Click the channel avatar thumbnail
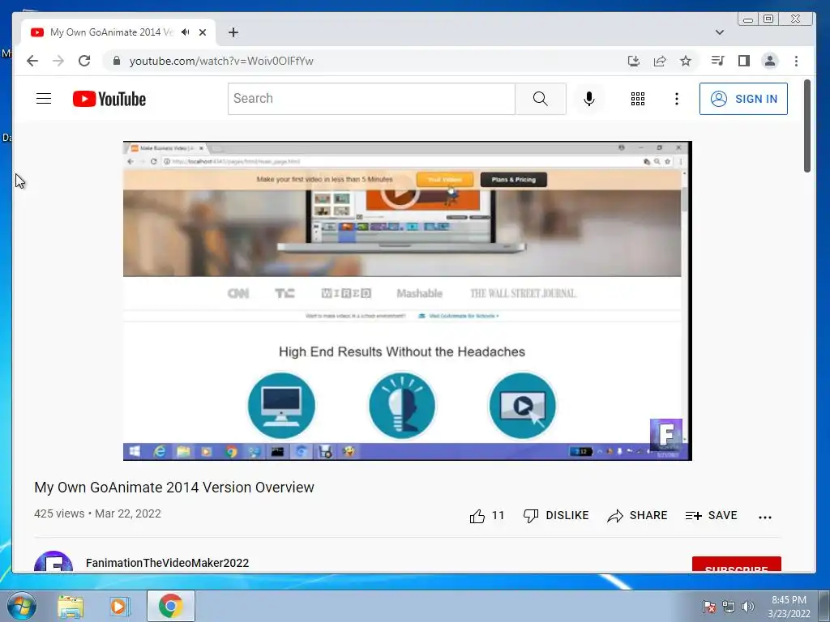Viewport: 830px width, 622px height. pos(53,562)
